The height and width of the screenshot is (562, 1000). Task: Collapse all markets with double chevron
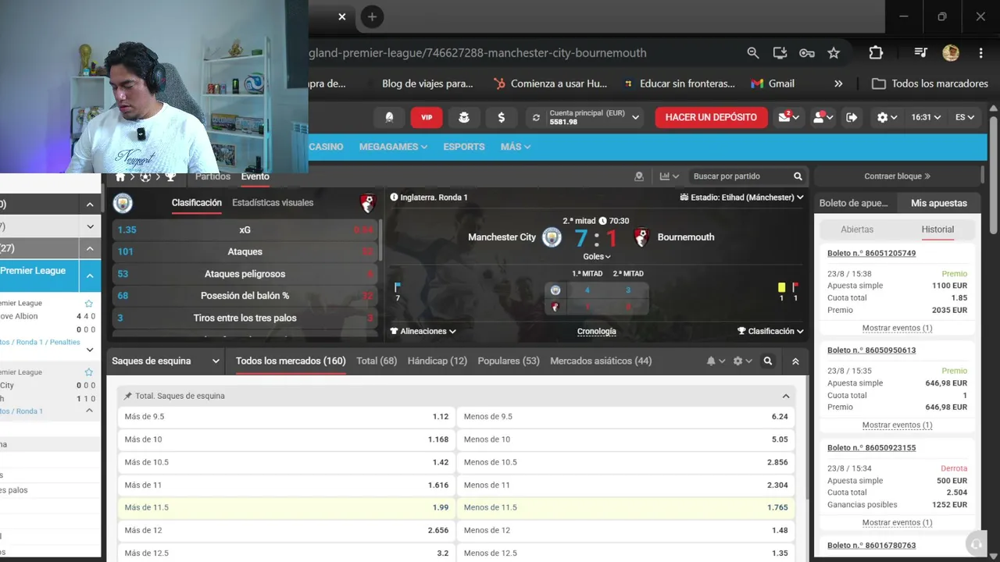coord(795,361)
